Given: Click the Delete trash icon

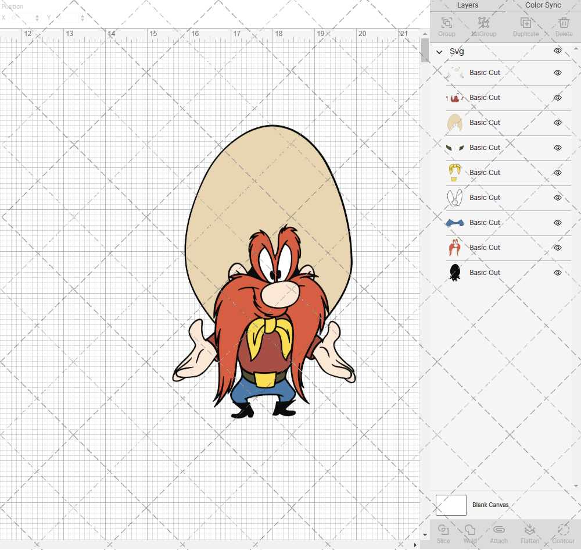Looking at the screenshot, I should [564, 23].
